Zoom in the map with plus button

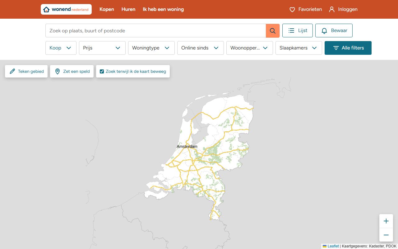(x=386, y=221)
